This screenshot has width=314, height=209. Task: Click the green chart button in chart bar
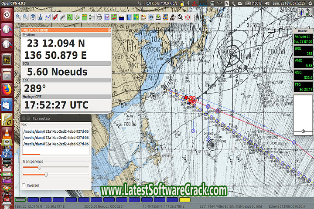pyautogui.click(x=20, y=199)
